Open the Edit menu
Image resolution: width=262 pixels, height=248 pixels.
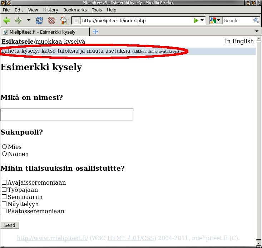19,10
